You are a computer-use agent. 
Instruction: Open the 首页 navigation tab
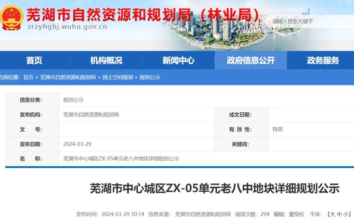[34, 60]
